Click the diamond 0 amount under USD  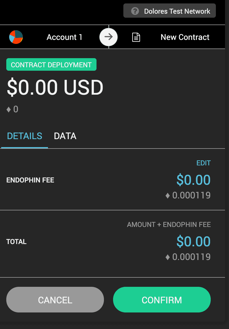pos(13,109)
